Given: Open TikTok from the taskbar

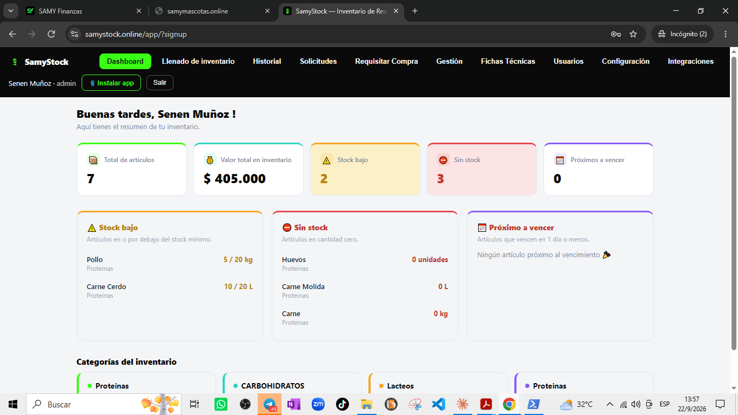Looking at the screenshot, I should [x=343, y=404].
